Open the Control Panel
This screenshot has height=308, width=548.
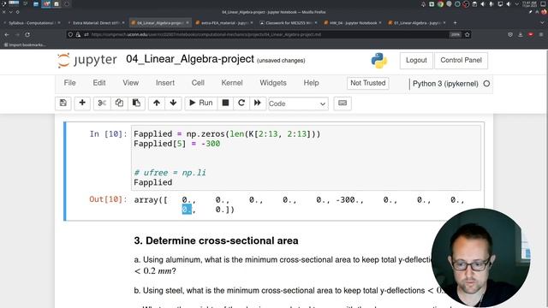coord(461,61)
